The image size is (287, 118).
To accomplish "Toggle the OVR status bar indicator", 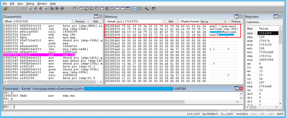I will (262, 114).
